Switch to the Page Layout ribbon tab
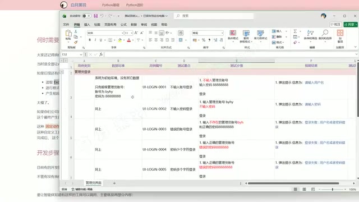This screenshot has height=202, width=359. click(111, 25)
